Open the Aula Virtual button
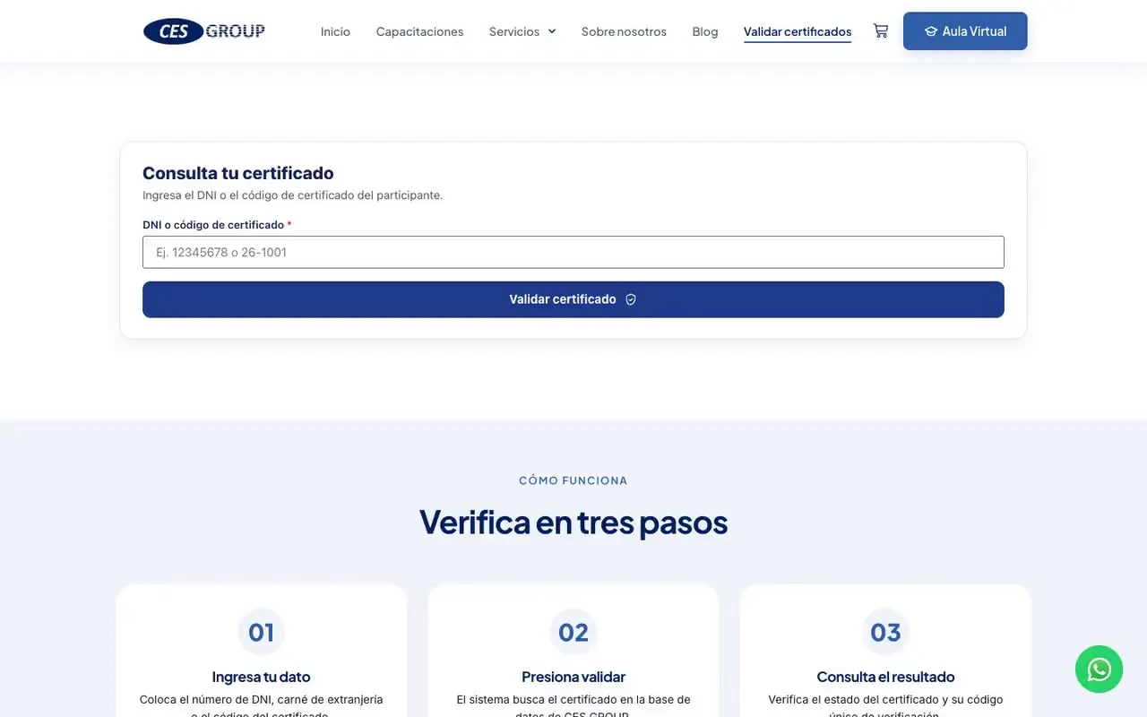The width and height of the screenshot is (1147, 717). (965, 31)
